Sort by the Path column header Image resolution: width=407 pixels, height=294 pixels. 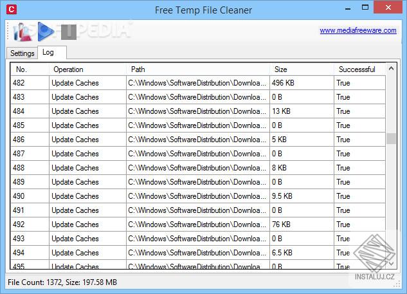coord(198,69)
